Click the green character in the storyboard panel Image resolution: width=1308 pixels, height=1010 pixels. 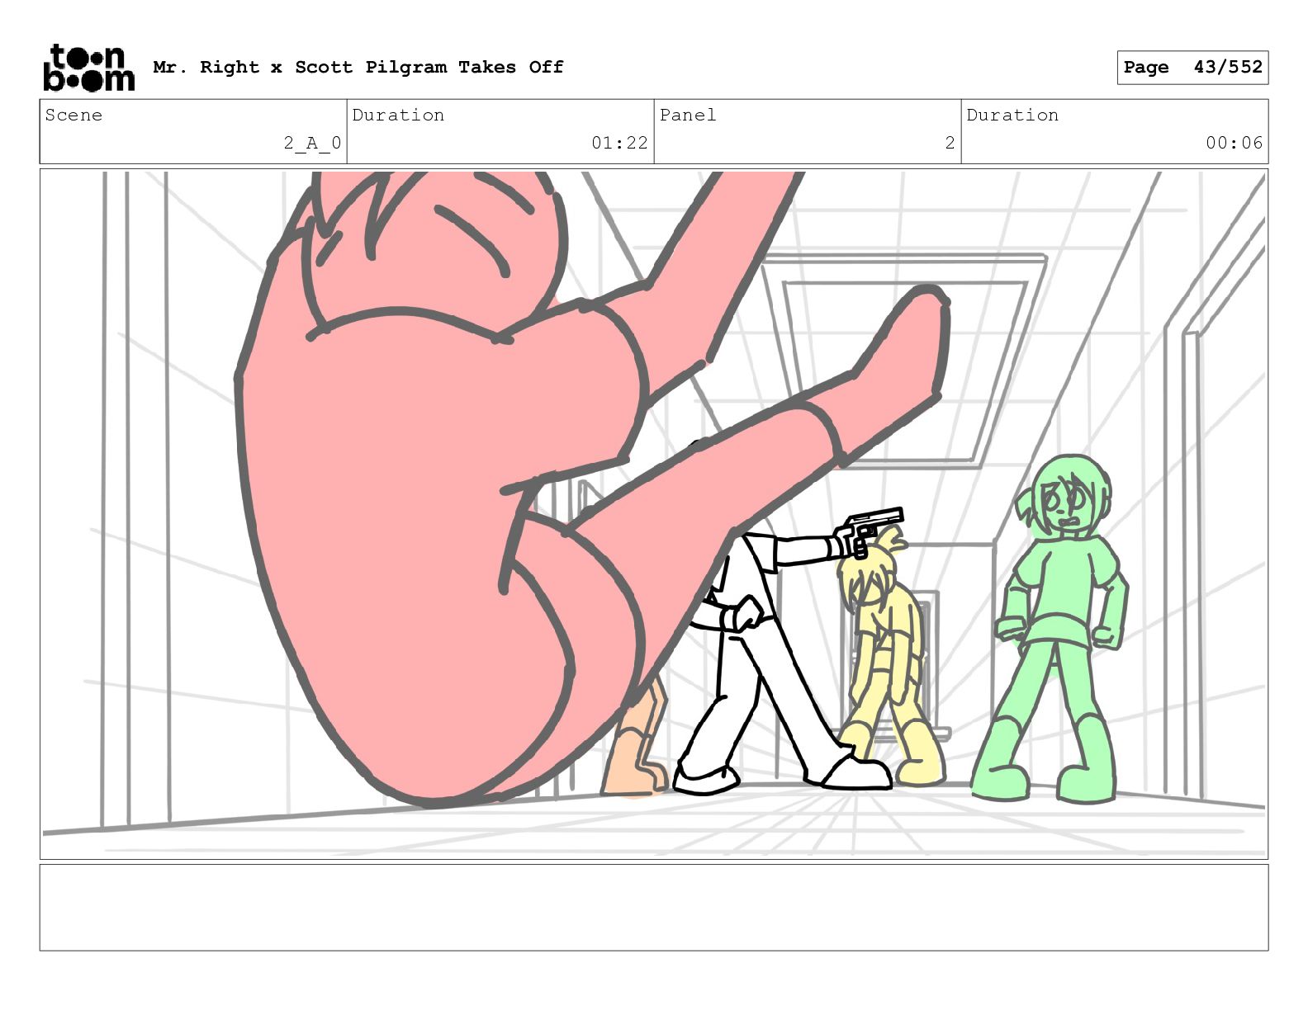pyautogui.click(x=1051, y=627)
